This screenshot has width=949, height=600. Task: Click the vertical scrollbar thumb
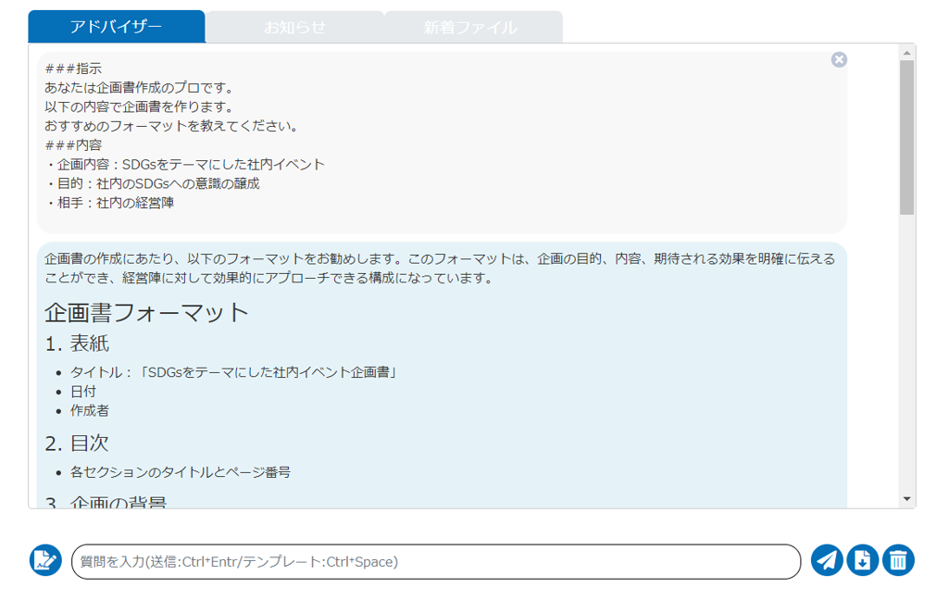pyautogui.click(x=906, y=137)
